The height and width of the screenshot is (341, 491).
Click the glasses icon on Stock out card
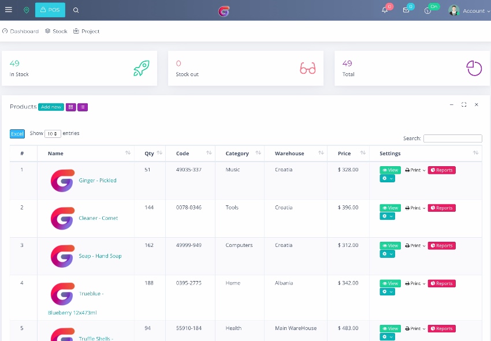(x=307, y=68)
